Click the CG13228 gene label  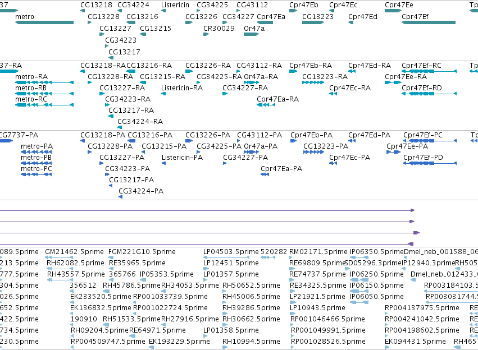[x=104, y=17]
